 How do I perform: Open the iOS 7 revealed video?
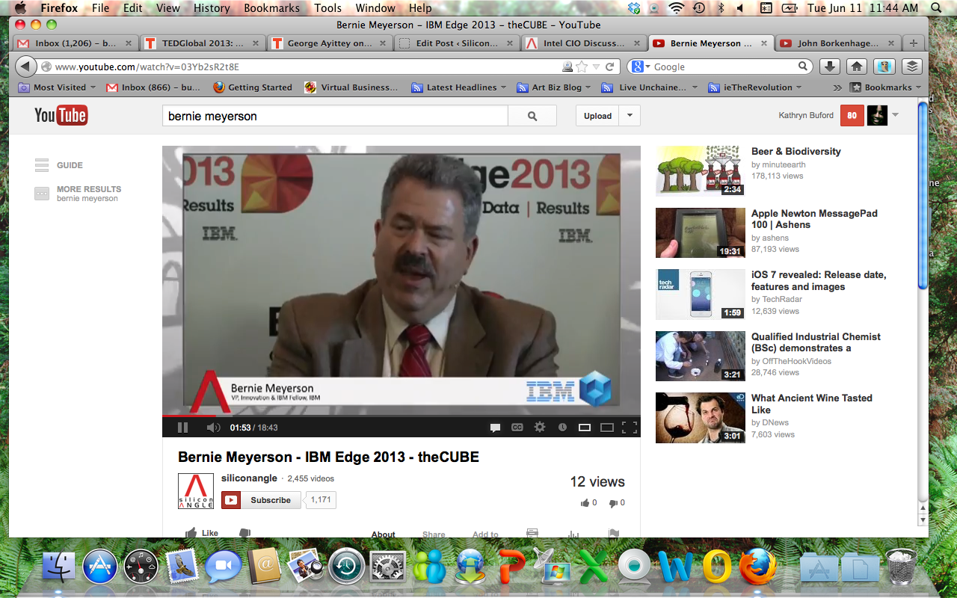pos(819,281)
